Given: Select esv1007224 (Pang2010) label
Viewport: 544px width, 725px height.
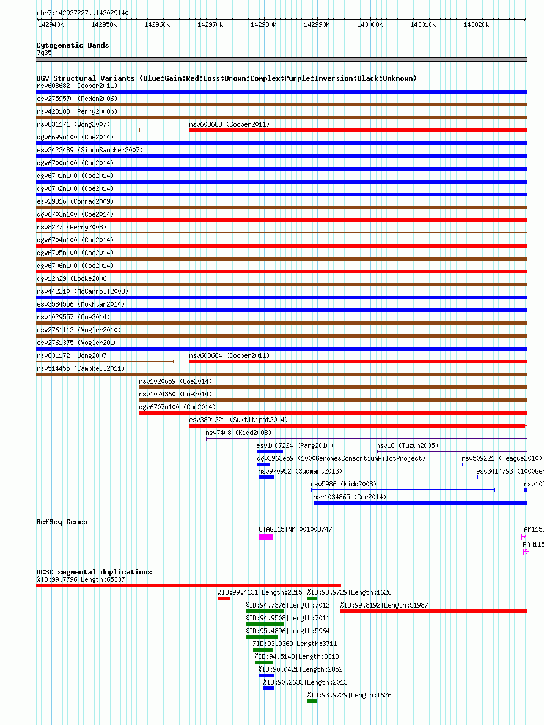Looking at the screenshot, I should [x=295, y=446].
